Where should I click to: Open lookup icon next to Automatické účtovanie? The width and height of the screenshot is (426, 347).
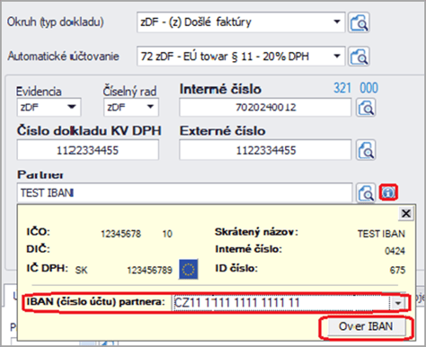[359, 56]
